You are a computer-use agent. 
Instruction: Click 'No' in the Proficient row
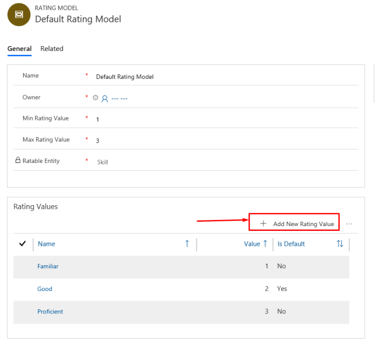(281, 311)
